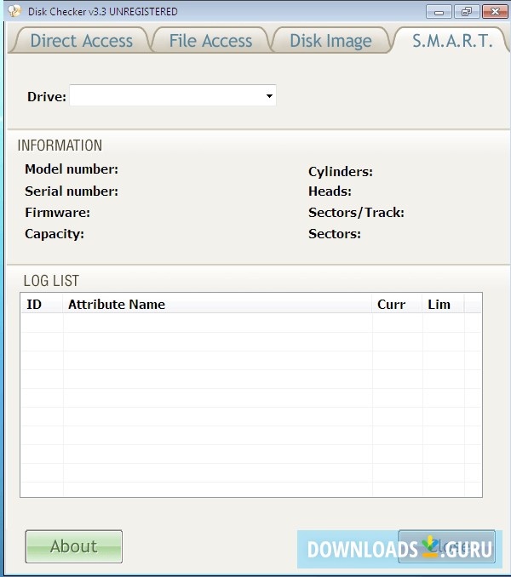This screenshot has width=511, height=577.
Task: Click the Curr column header
Action: (x=397, y=305)
